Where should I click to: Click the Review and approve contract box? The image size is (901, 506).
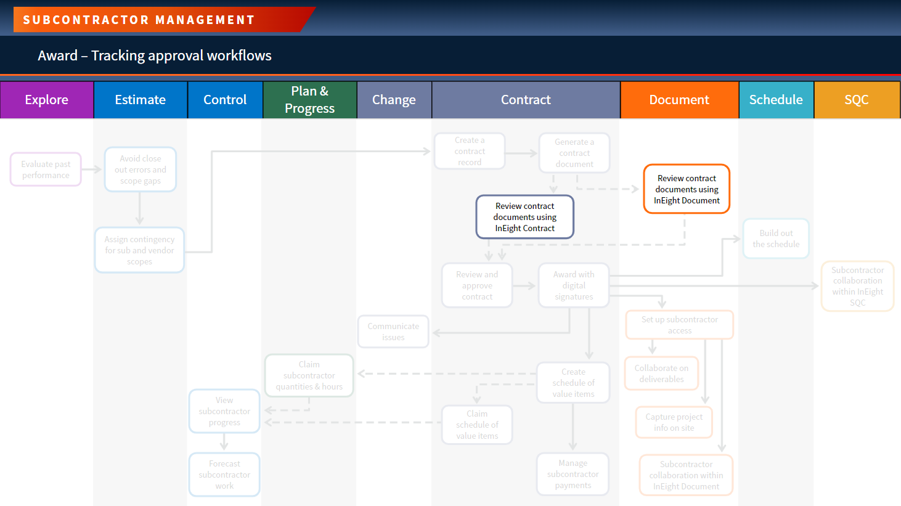(477, 285)
